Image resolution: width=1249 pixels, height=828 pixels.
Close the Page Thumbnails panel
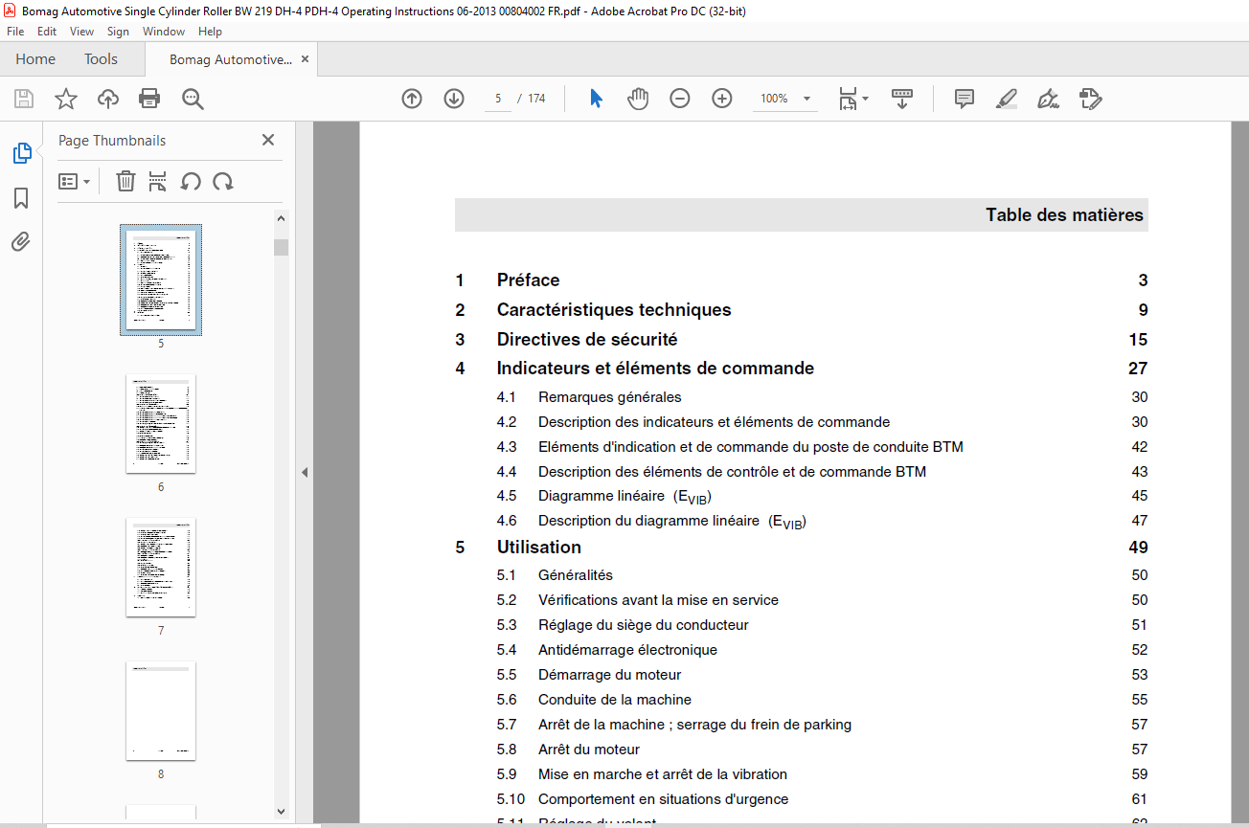[x=268, y=140]
